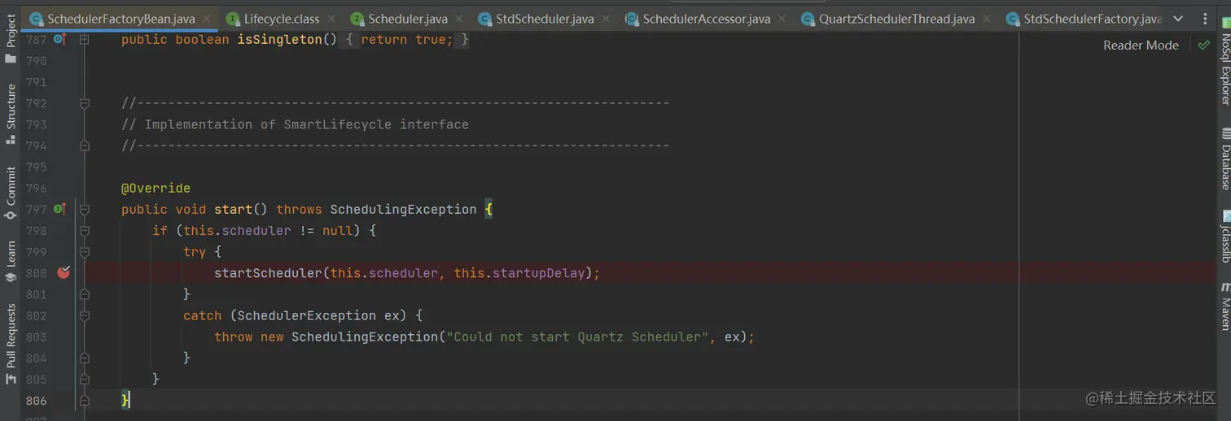Screen dimensions: 1231x421
Task: Expand the folded isSingleton method on line 787
Action: (x=85, y=39)
